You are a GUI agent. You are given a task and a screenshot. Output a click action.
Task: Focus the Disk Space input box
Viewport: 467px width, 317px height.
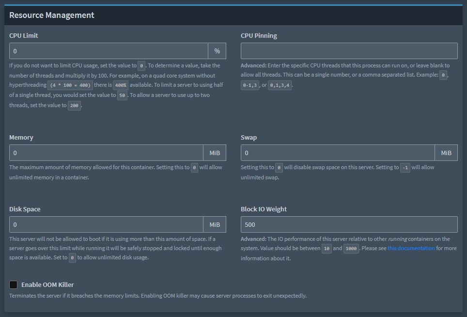pyautogui.click(x=106, y=224)
